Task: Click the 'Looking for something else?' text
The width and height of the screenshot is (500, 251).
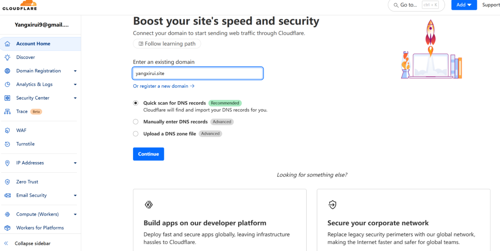Action: click(x=312, y=175)
